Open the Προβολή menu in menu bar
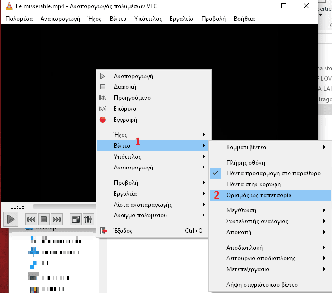Viewport: 332px width, 293px height. (213, 19)
